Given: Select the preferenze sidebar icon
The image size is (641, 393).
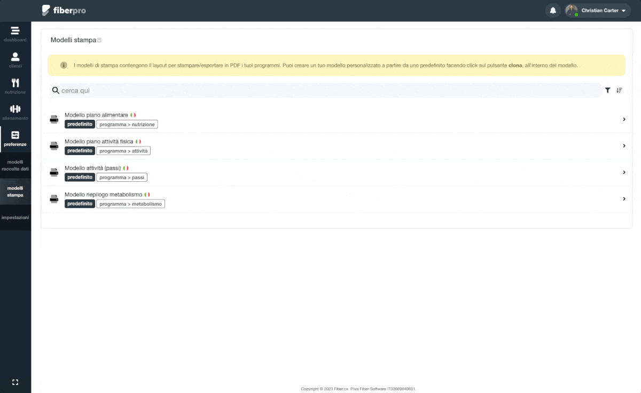Looking at the screenshot, I should (15, 135).
